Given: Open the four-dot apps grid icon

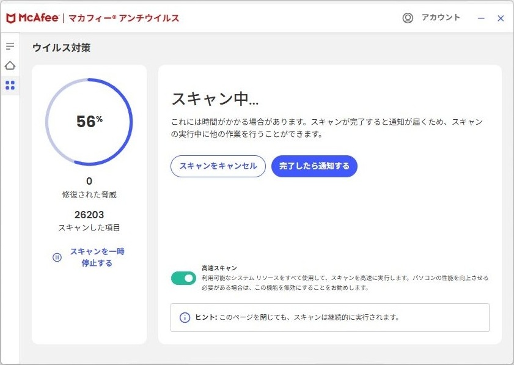Looking at the screenshot, I should (10, 85).
